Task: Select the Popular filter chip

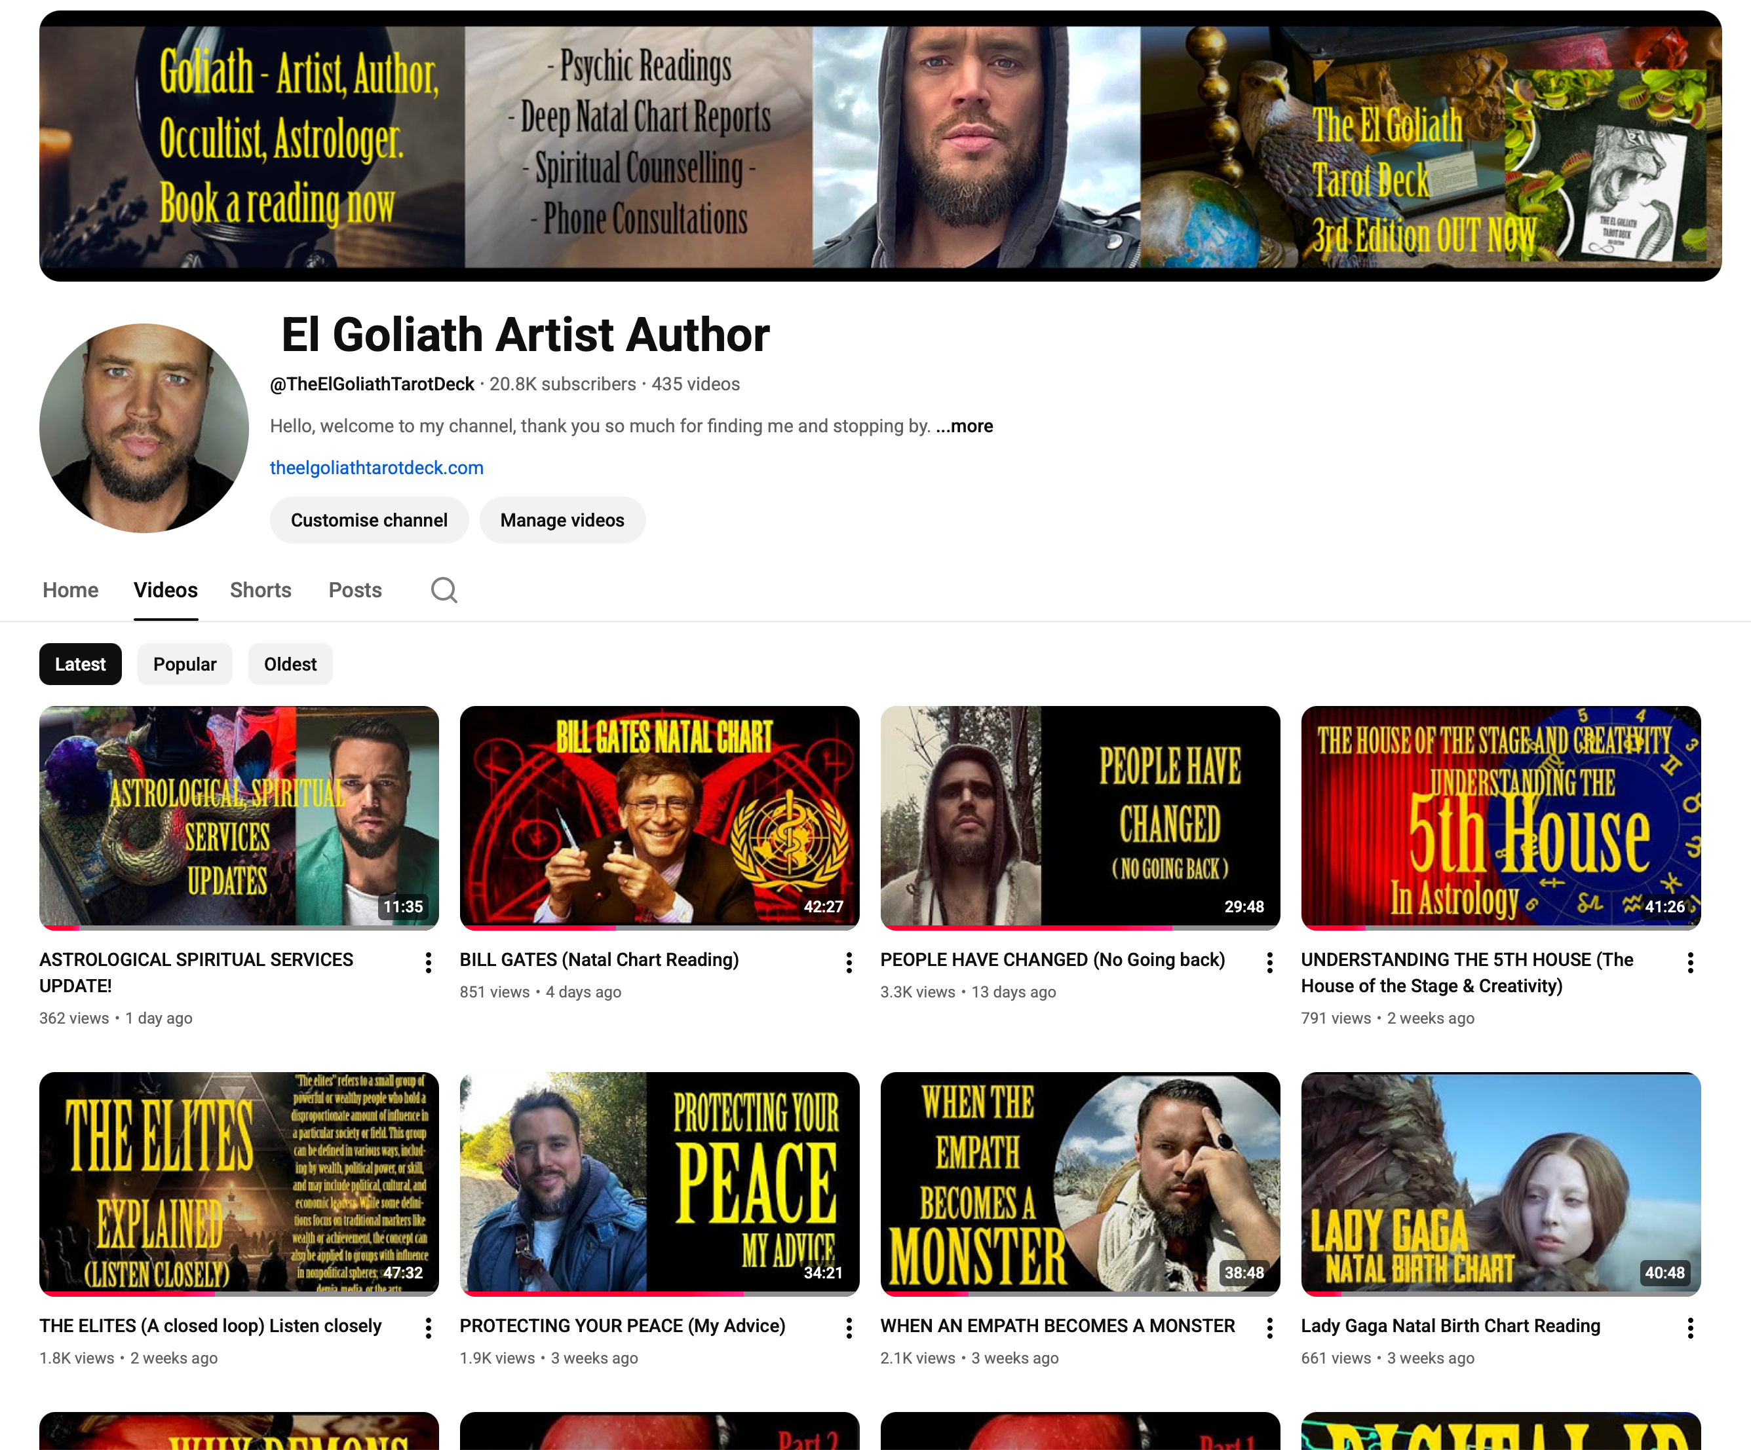Action: pyautogui.click(x=184, y=664)
